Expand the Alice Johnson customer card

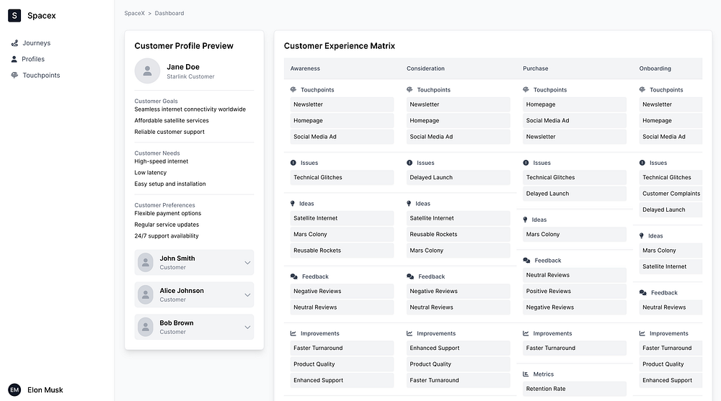(247, 295)
